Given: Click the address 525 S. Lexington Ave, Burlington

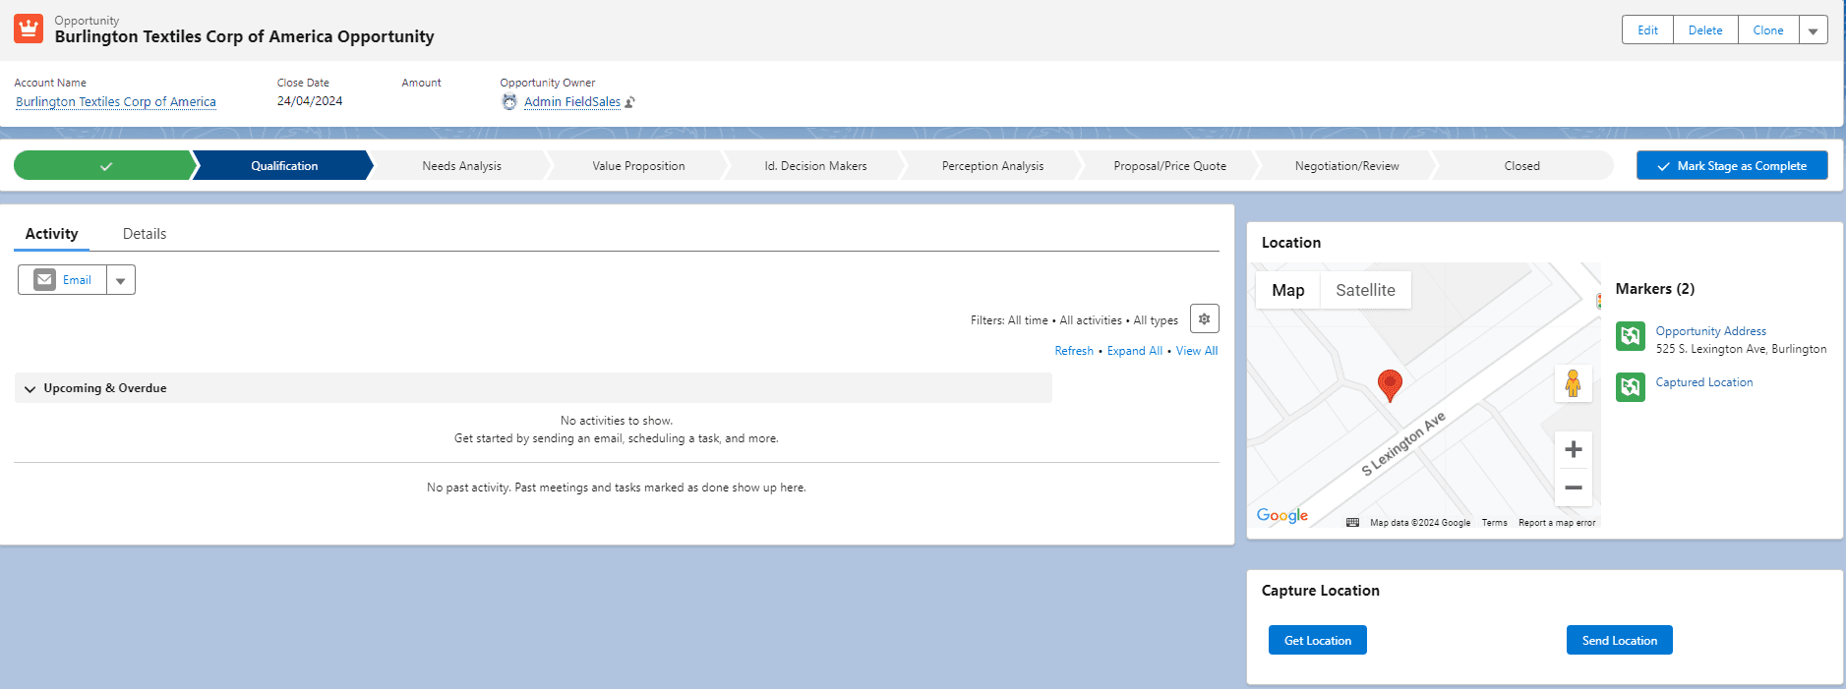Looking at the screenshot, I should click(x=1741, y=349).
